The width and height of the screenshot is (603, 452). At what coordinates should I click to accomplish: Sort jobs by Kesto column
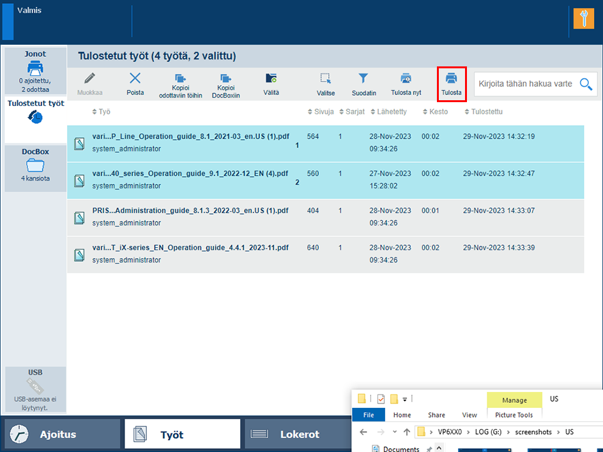436,112
